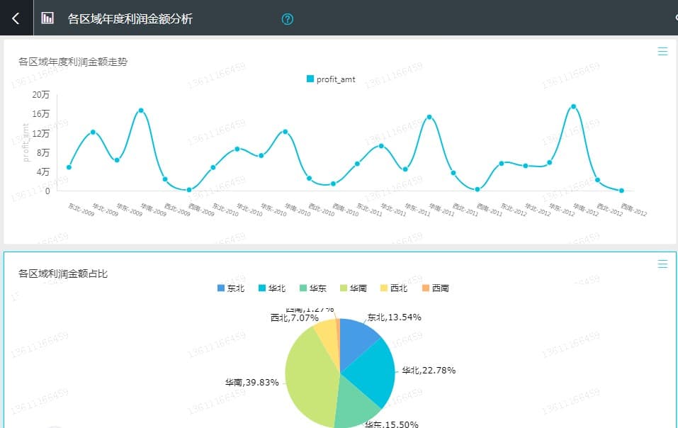
Task: Click the dashboard title 各区域年度利润金额分析
Action: [x=130, y=18]
